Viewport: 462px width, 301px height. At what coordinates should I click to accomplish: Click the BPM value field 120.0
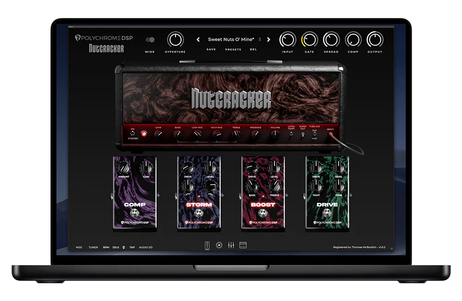pos(116,247)
